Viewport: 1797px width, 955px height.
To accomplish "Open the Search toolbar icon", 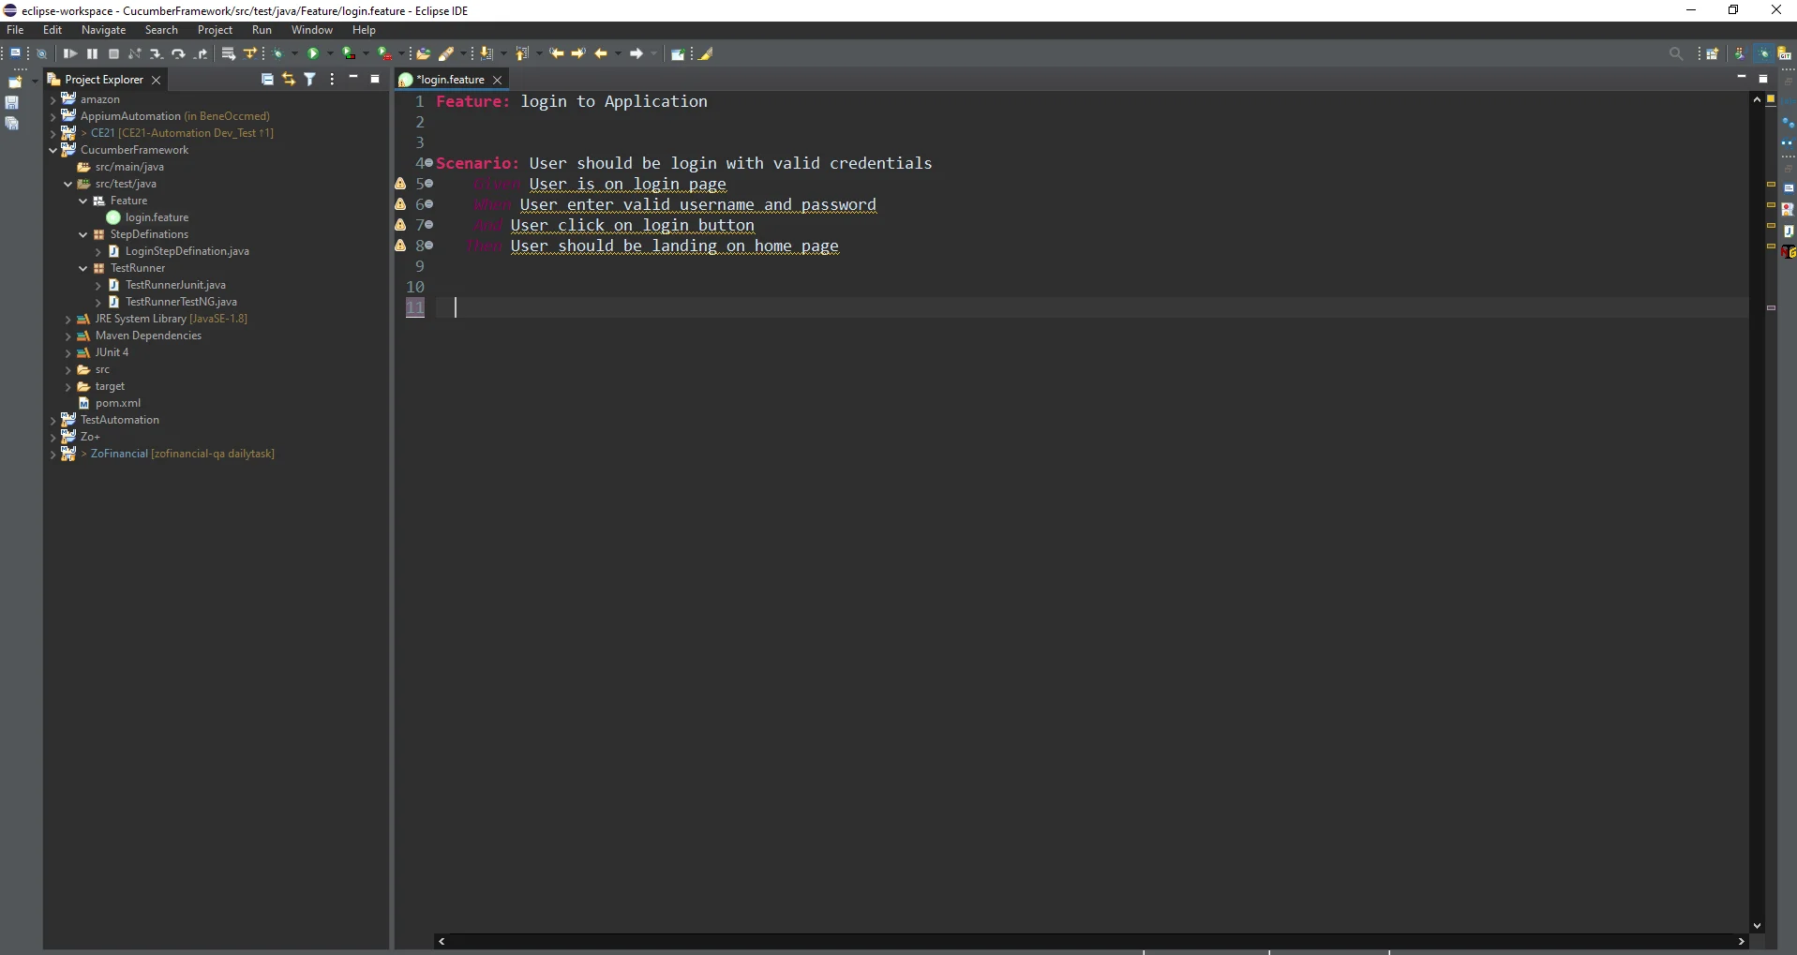I will tap(1677, 53).
